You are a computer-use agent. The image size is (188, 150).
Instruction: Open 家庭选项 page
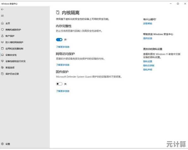10,67
